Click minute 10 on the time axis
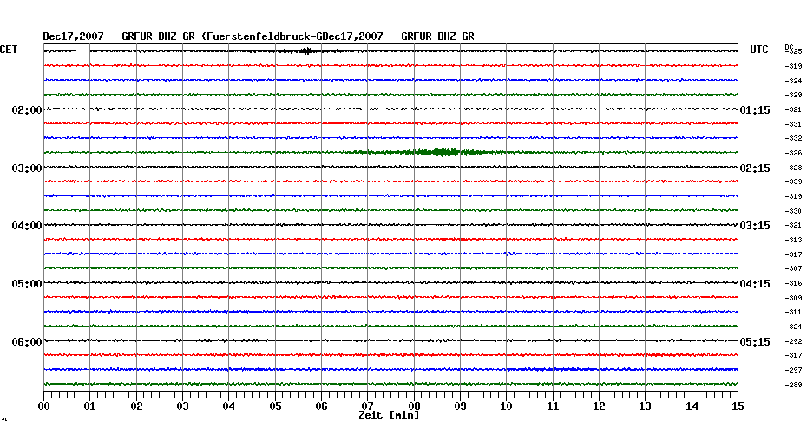807x429 pixels. tap(507, 406)
